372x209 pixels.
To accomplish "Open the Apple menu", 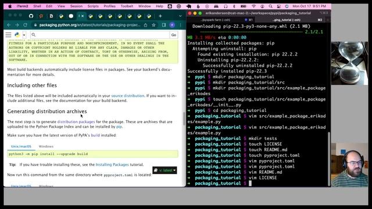I will pyautogui.click(x=10, y=6).
